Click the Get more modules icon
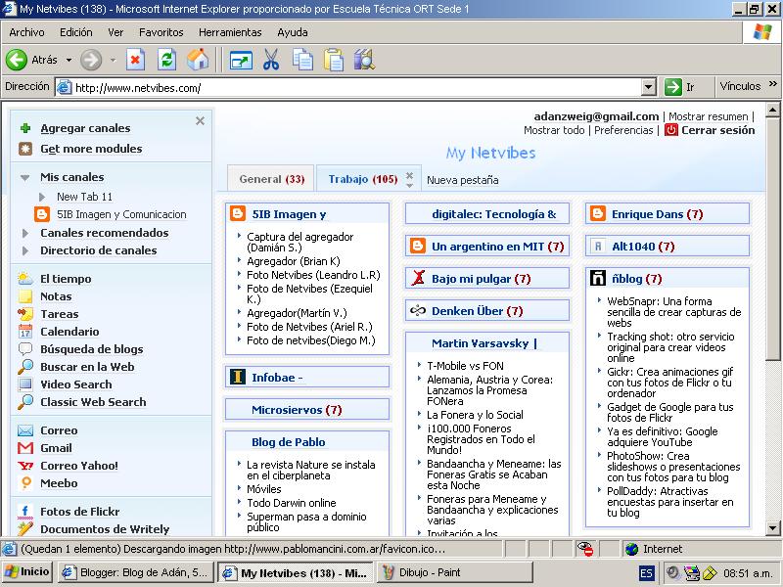Image resolution: width=783 pixels, height=587 pixels. (x=25, y=149)
